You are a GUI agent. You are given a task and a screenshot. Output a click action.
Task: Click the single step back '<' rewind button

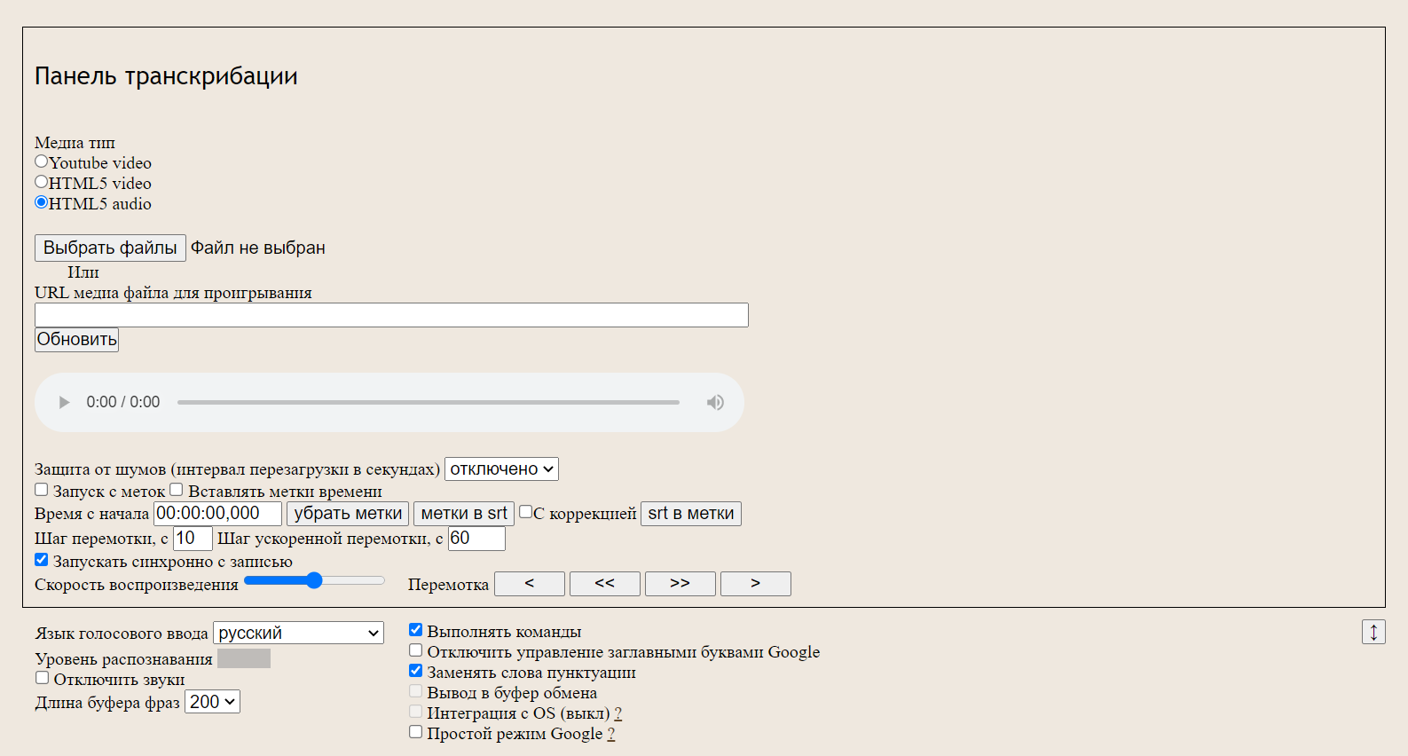[529, 584]
